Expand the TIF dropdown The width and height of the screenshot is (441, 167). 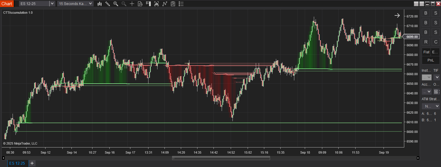(436, 77)
